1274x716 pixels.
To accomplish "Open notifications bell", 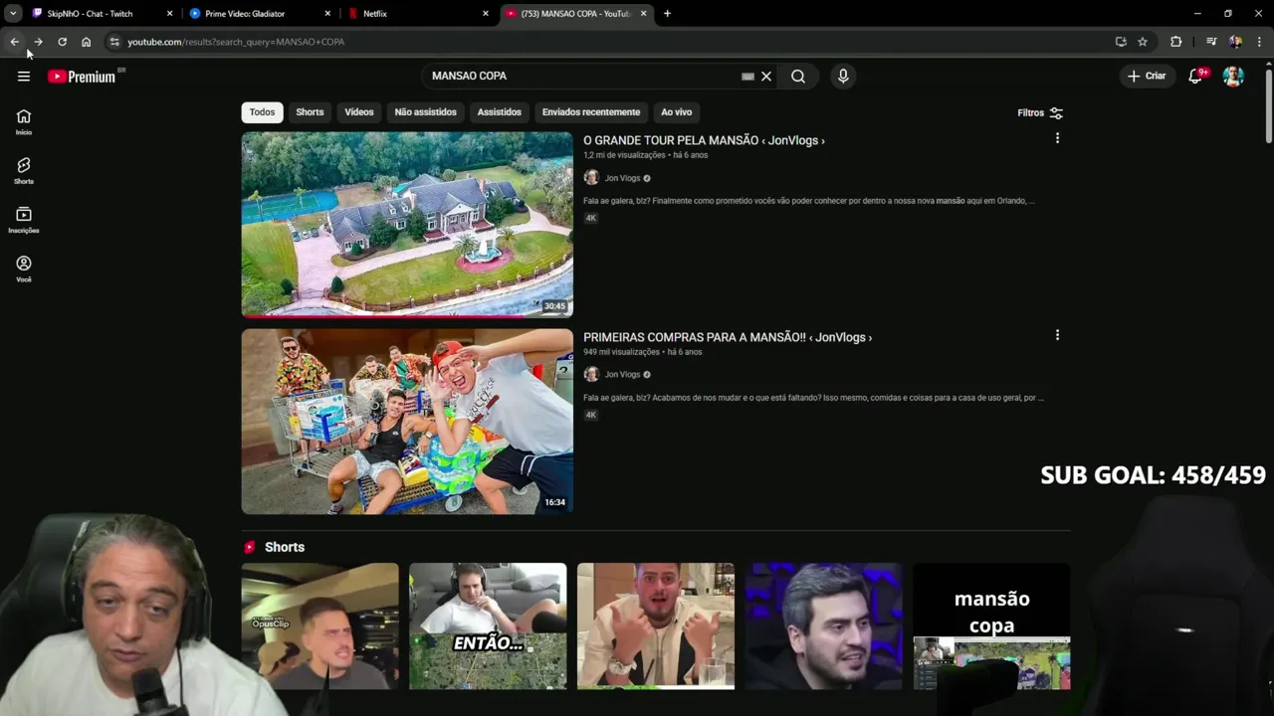I will (x=1196, y=76).
